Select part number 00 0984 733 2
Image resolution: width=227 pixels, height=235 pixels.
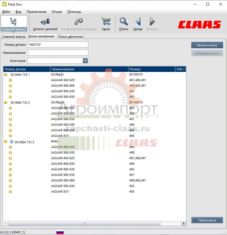pyautogui.click(x=20, y=103)
